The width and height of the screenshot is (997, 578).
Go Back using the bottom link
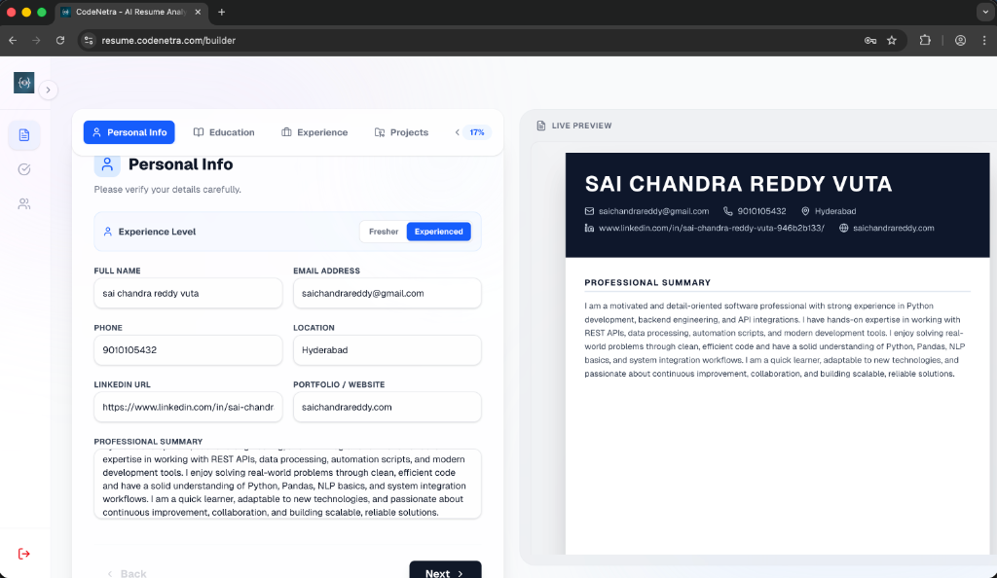(127, 573)
